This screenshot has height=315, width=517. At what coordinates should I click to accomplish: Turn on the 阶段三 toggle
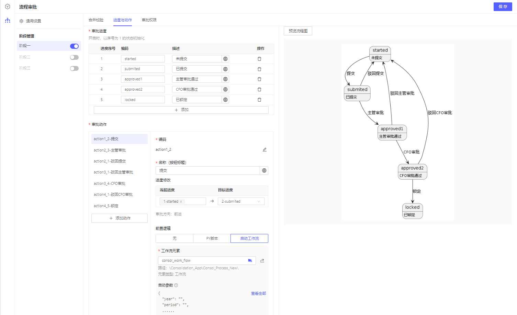coord(74,68)
